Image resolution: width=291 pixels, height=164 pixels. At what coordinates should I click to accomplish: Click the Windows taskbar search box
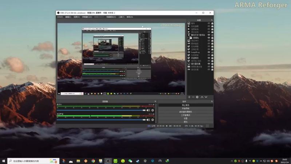click(33, 161)
